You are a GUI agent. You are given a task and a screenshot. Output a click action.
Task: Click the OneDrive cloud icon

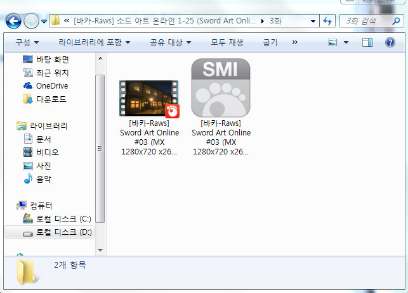pos(28,85)
